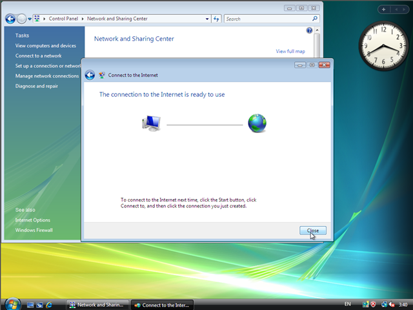Image resolution: width=413 pixels, height=310 pixels.
Task: Open Windows Firewall under See also
Action: point(34,230)
